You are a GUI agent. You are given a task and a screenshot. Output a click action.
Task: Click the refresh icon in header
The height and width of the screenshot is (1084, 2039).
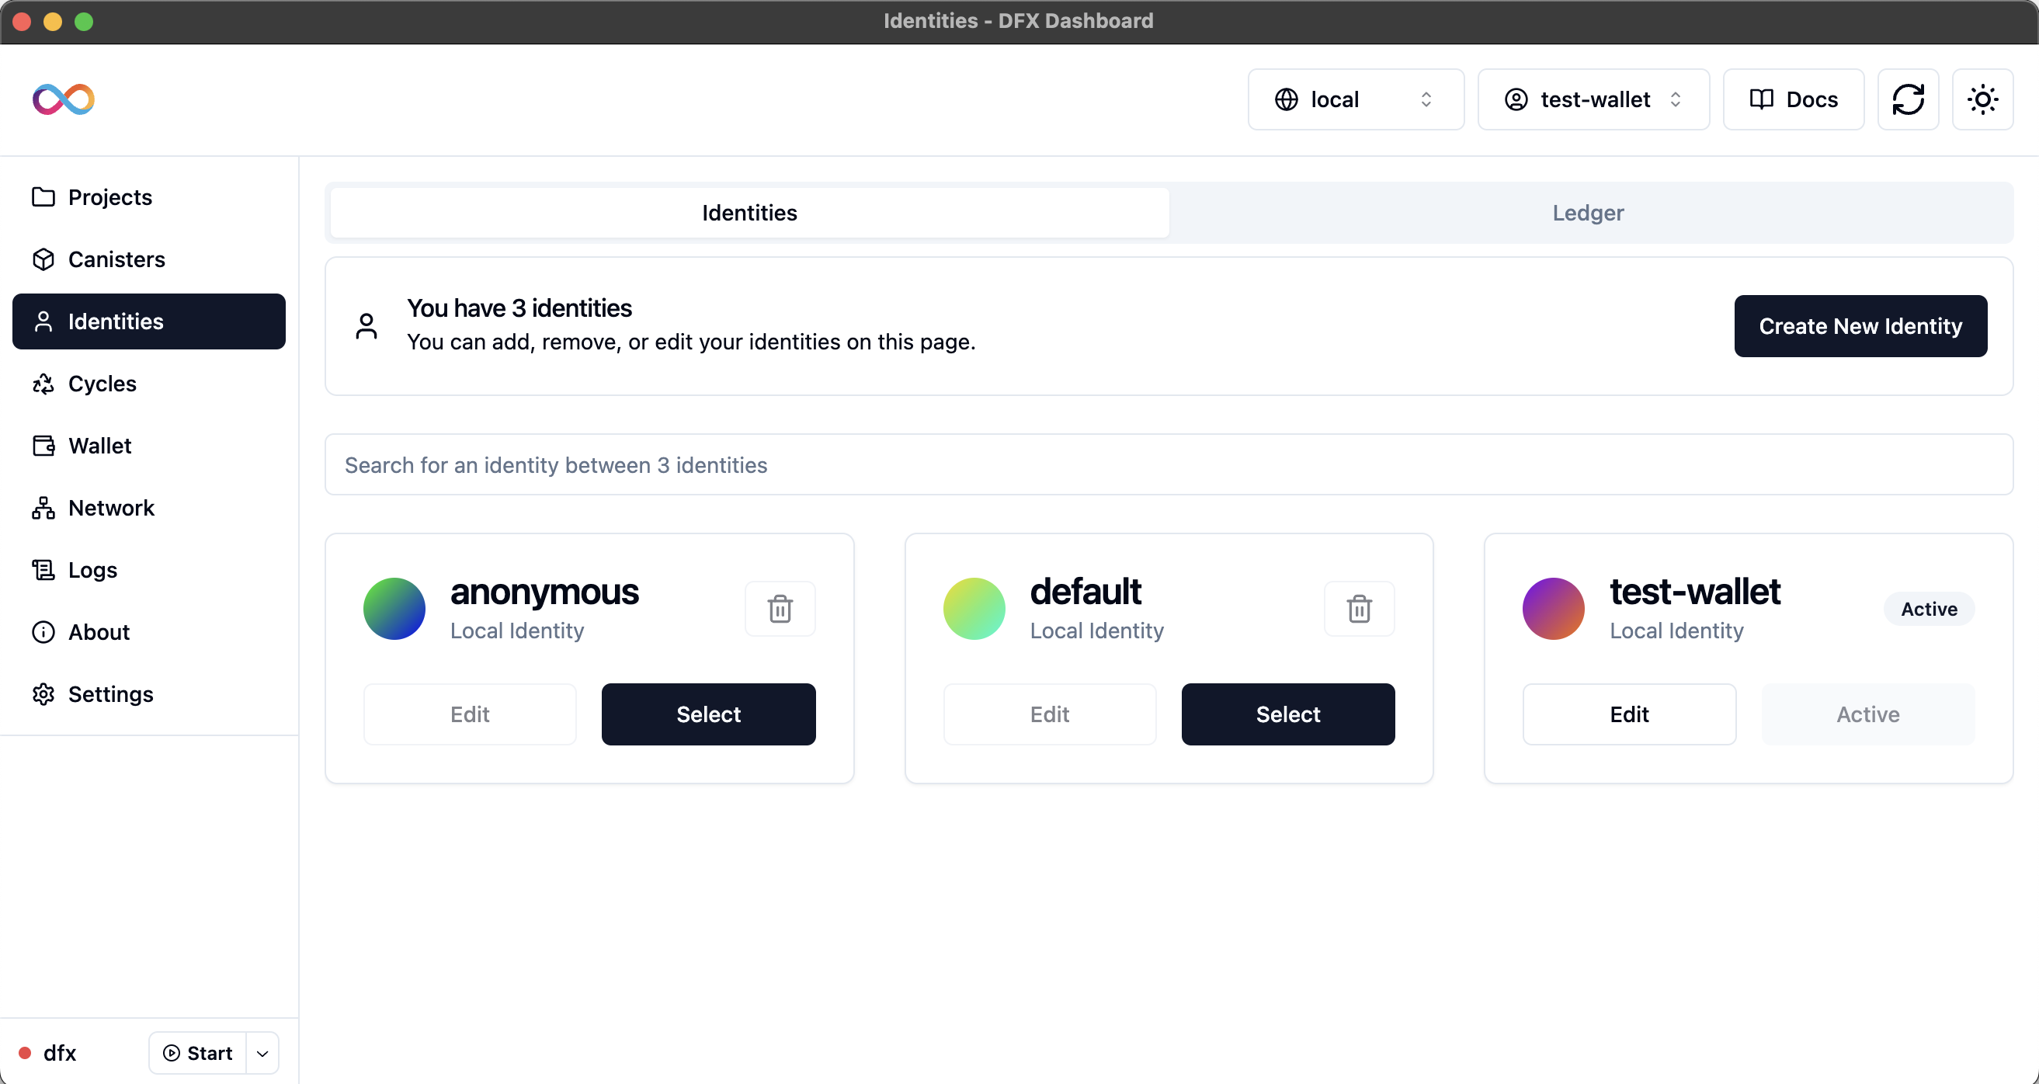pos(1908,99)
